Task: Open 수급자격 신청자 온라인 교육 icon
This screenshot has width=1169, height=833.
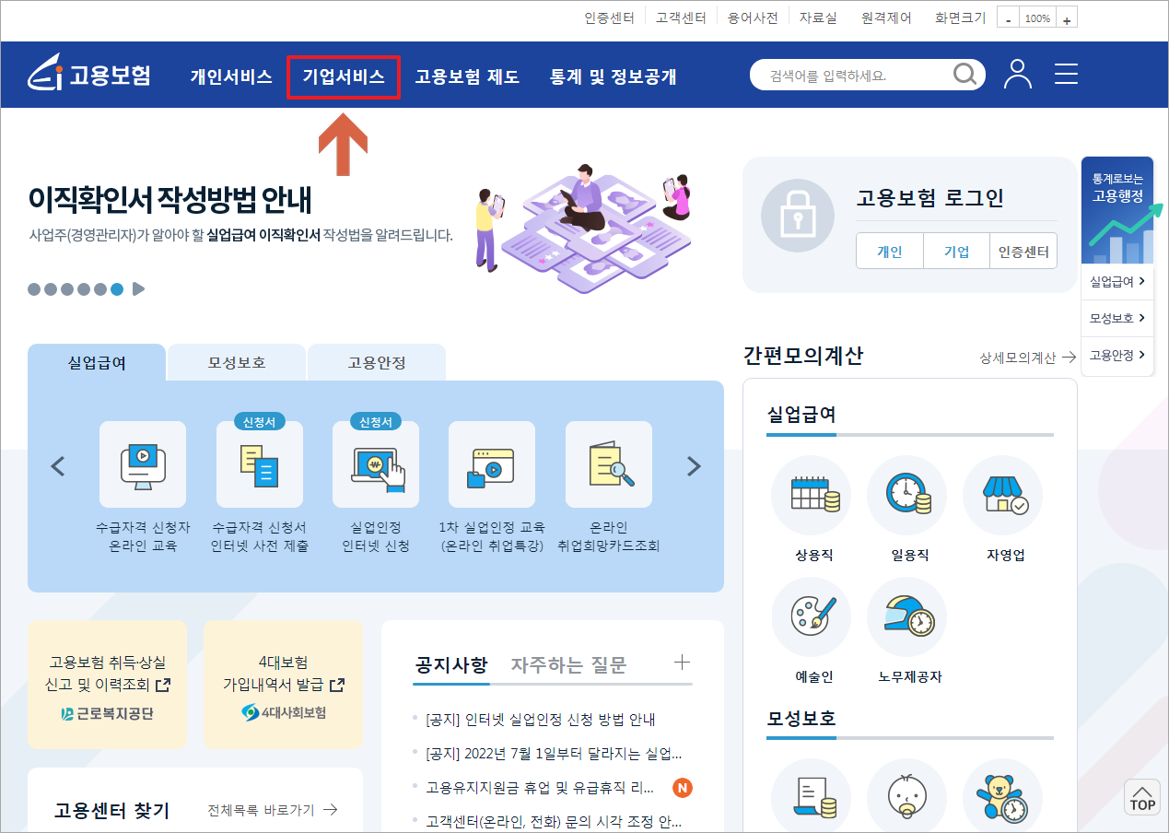Action: tap(143, 465)
